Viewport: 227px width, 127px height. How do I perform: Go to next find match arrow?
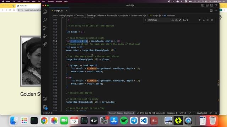[204, 20]
